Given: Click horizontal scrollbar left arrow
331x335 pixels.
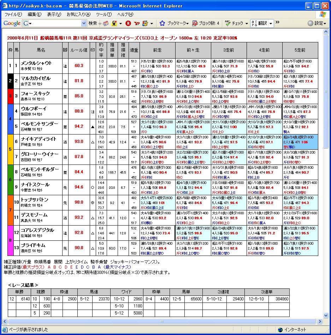Looking at the screenshot, I should click(5, 321).
